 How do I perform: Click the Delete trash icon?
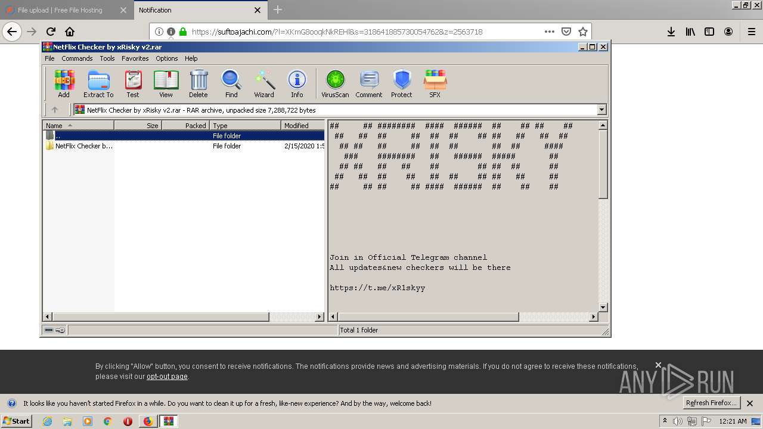pyautogui.click(x=198, y=84)
